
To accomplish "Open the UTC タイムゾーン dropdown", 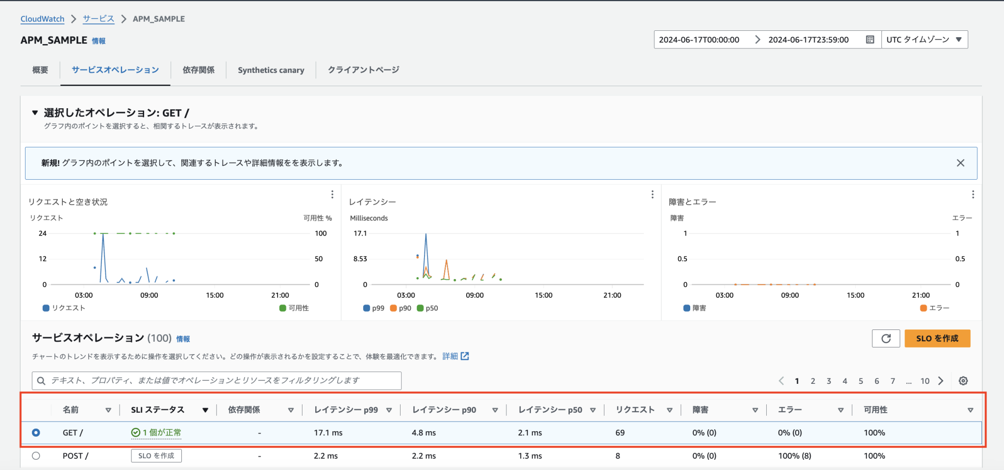I will [x=925, y=39].
